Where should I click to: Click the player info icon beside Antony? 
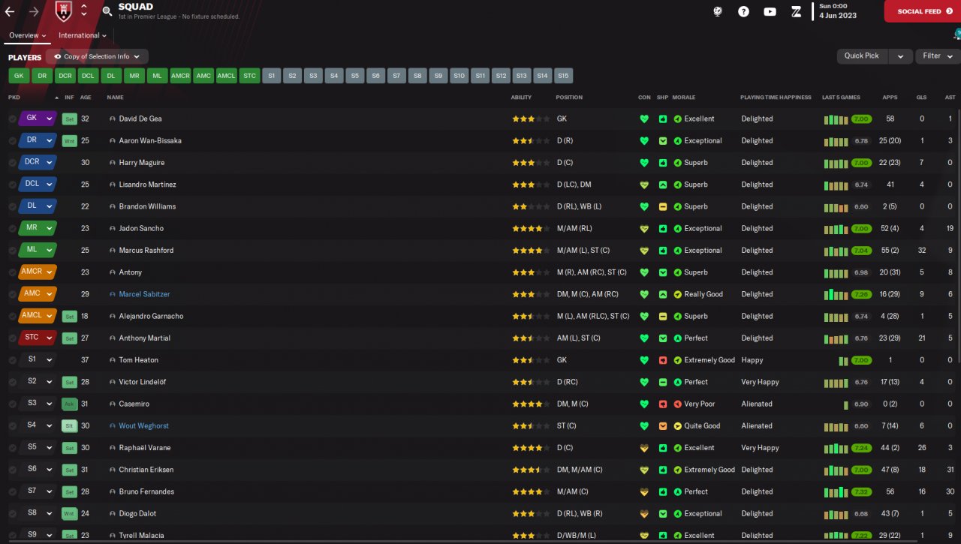point(113,272)
